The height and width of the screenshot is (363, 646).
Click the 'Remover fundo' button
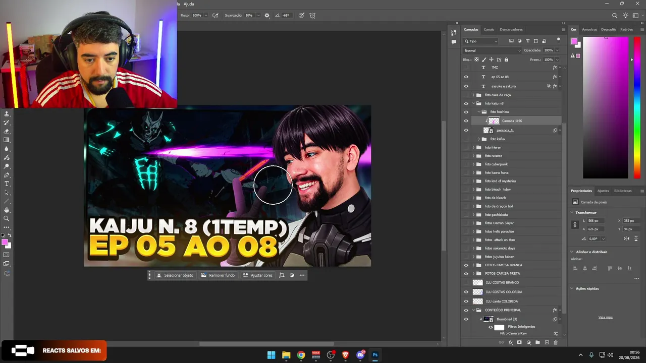coord(218,275)
